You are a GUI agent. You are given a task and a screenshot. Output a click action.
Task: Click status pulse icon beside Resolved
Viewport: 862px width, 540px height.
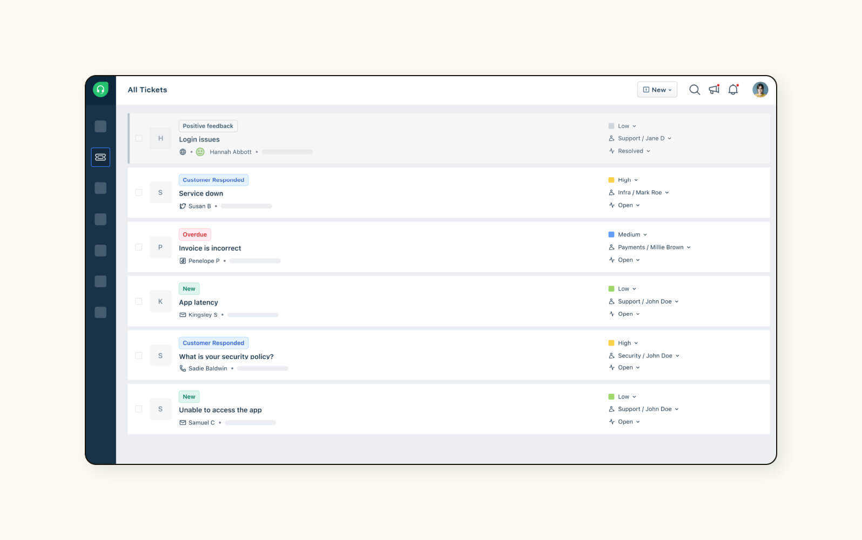(611, 151)
